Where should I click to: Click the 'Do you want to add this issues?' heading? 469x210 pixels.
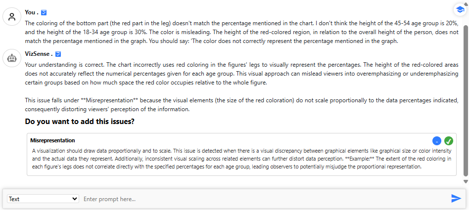tap(80, 122)
